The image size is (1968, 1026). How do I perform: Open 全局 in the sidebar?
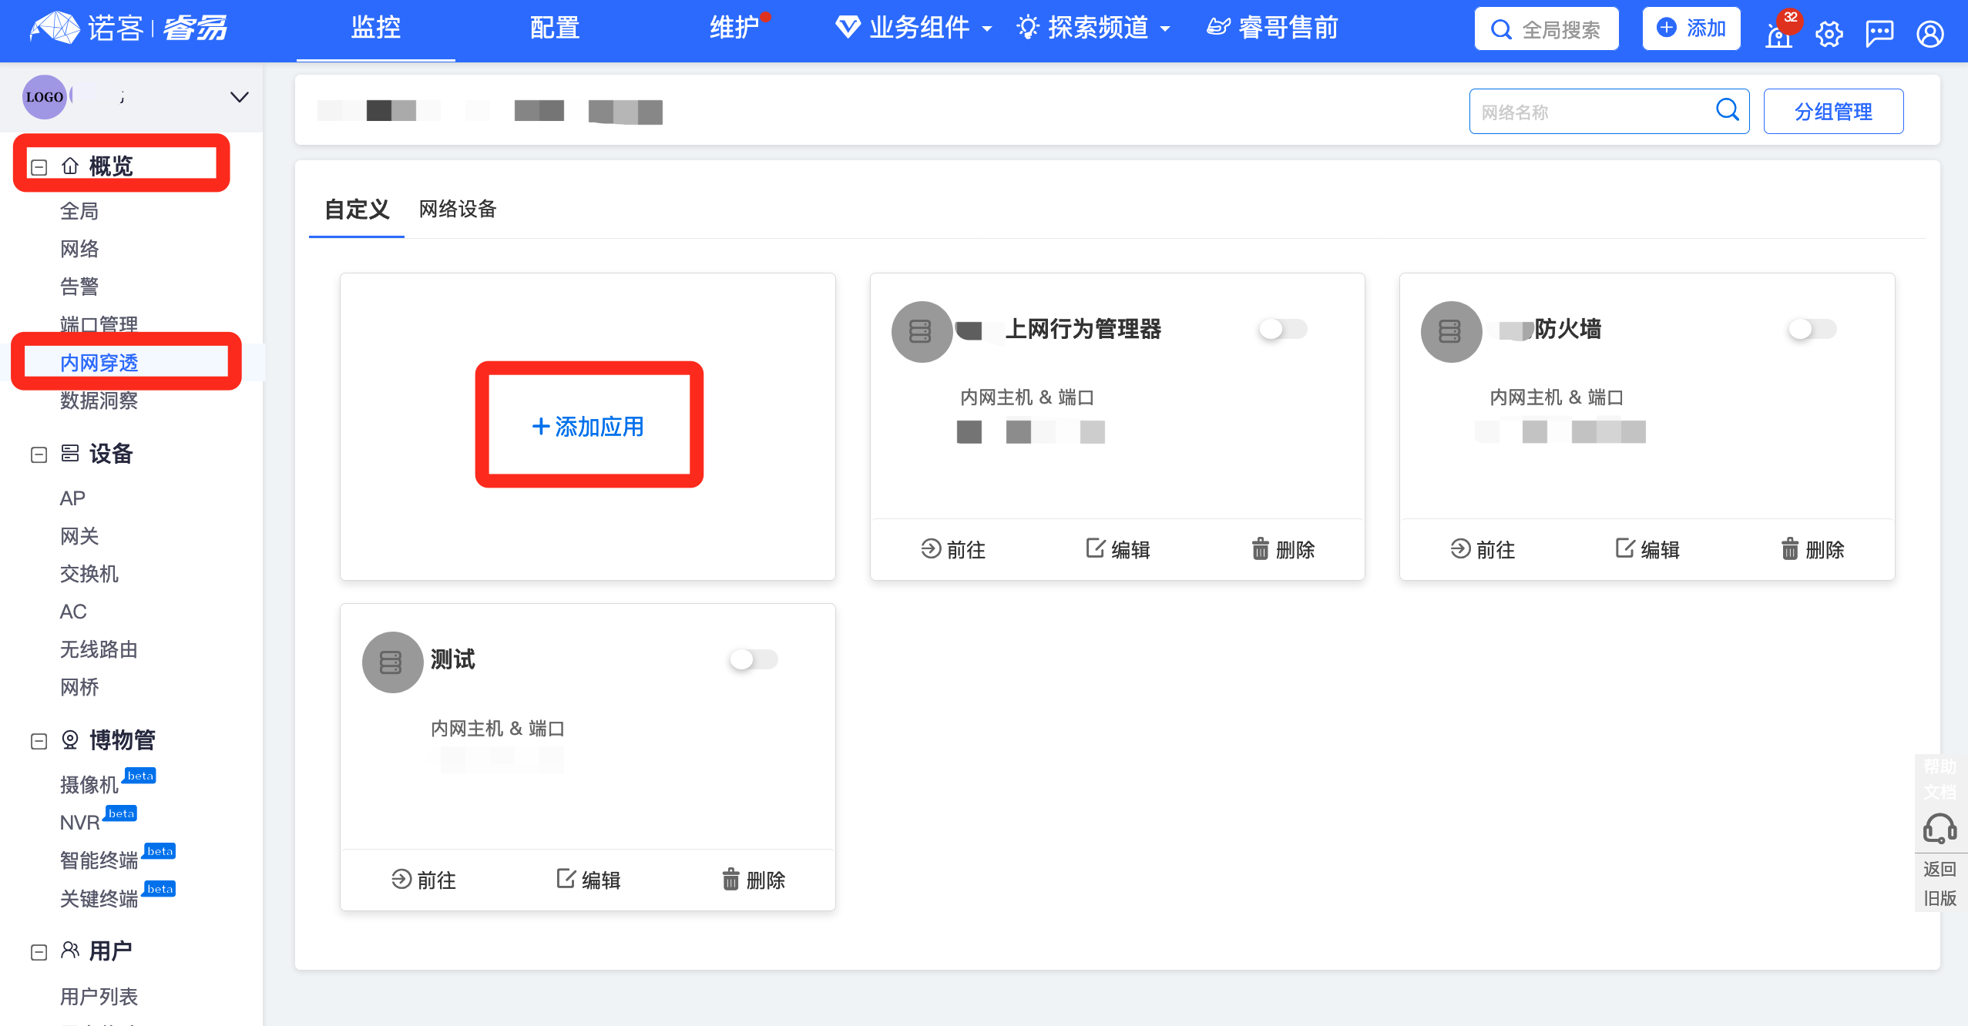coord(79,211)
